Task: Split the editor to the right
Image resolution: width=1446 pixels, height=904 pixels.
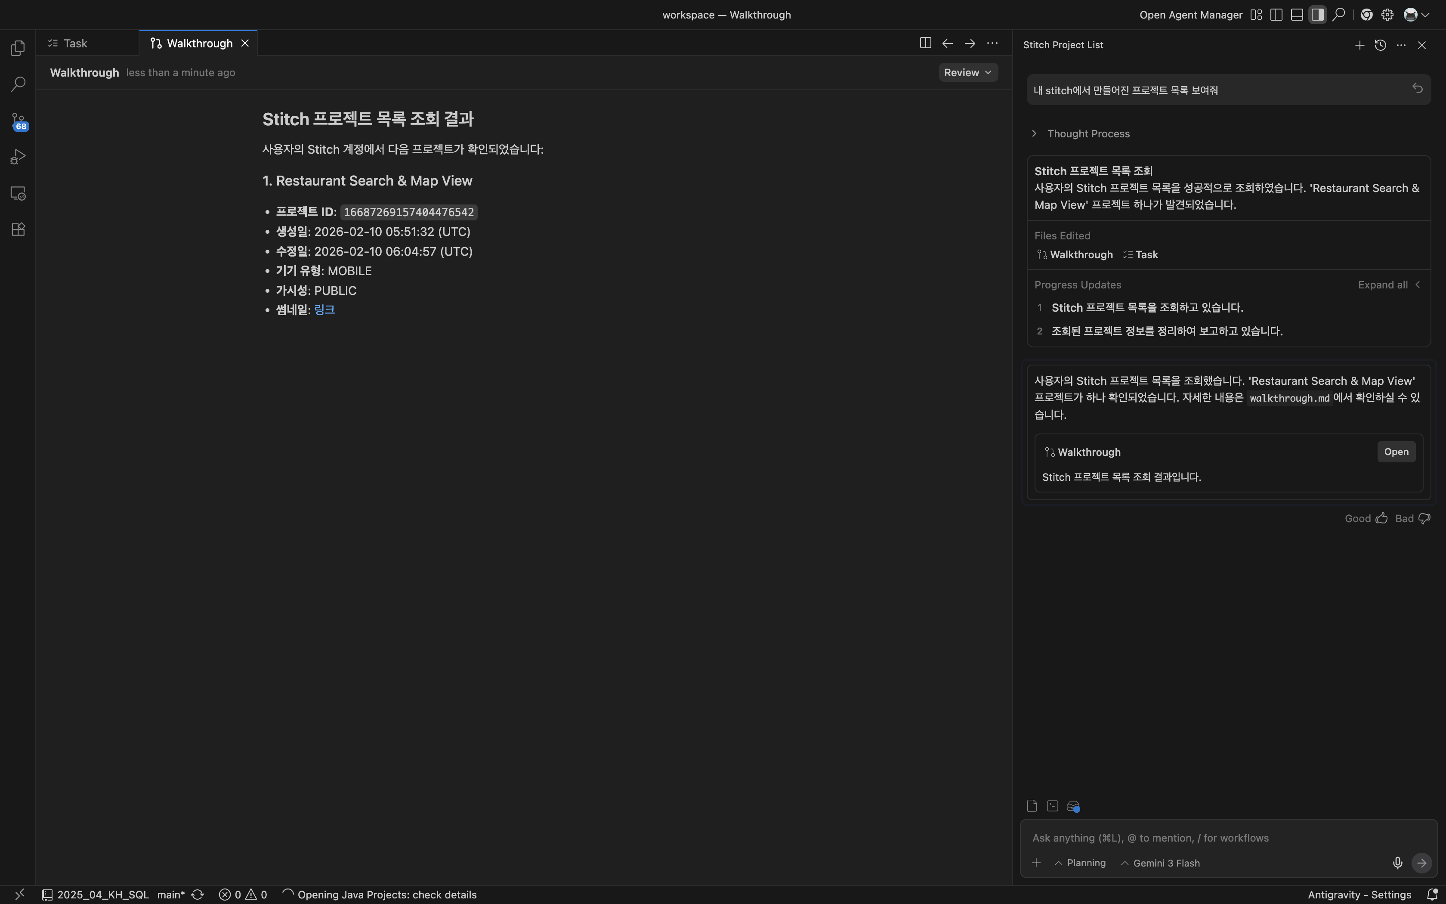Action: click(x=925, y=43)
